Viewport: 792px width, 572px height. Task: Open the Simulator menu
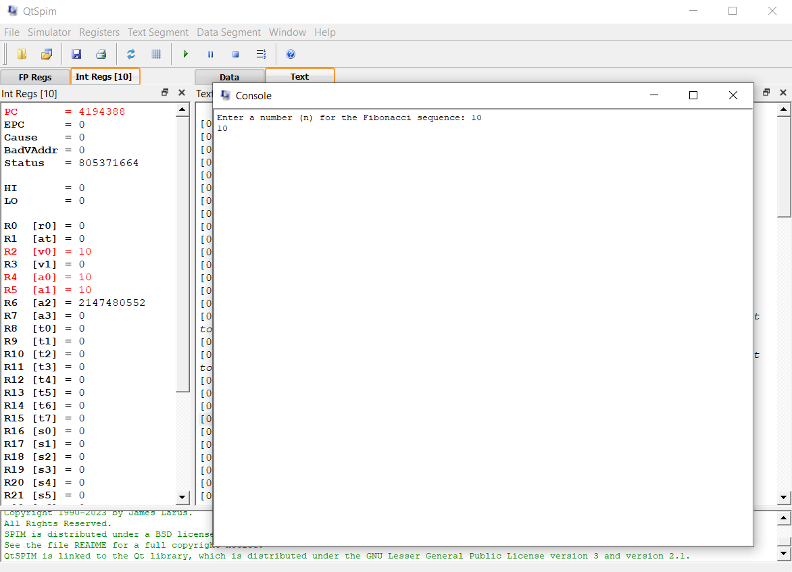pos(49,32)
